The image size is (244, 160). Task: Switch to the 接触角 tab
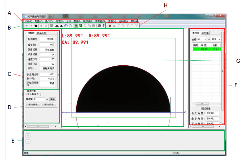31,33
